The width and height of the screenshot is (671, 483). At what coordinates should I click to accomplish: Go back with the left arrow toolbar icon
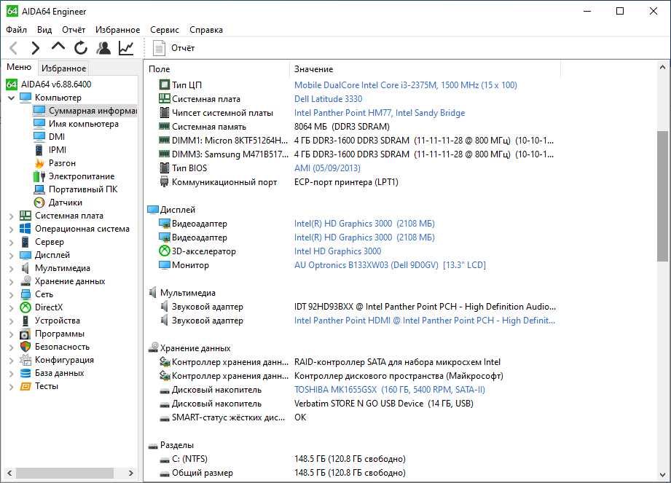[x=14, y=48]
